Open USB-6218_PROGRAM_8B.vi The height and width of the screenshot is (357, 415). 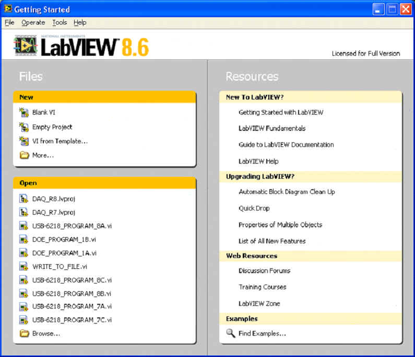(x=72, y=293)
